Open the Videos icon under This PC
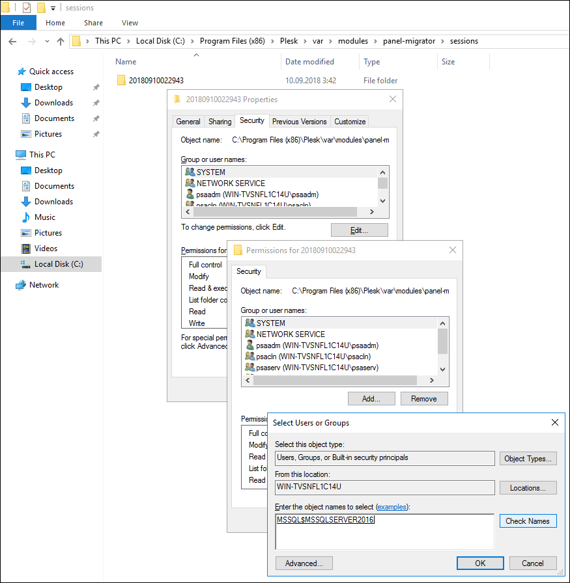 [26, 249]
